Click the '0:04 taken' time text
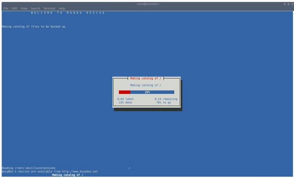The width and height of the screenshot is (294, 178). [125, 99]
